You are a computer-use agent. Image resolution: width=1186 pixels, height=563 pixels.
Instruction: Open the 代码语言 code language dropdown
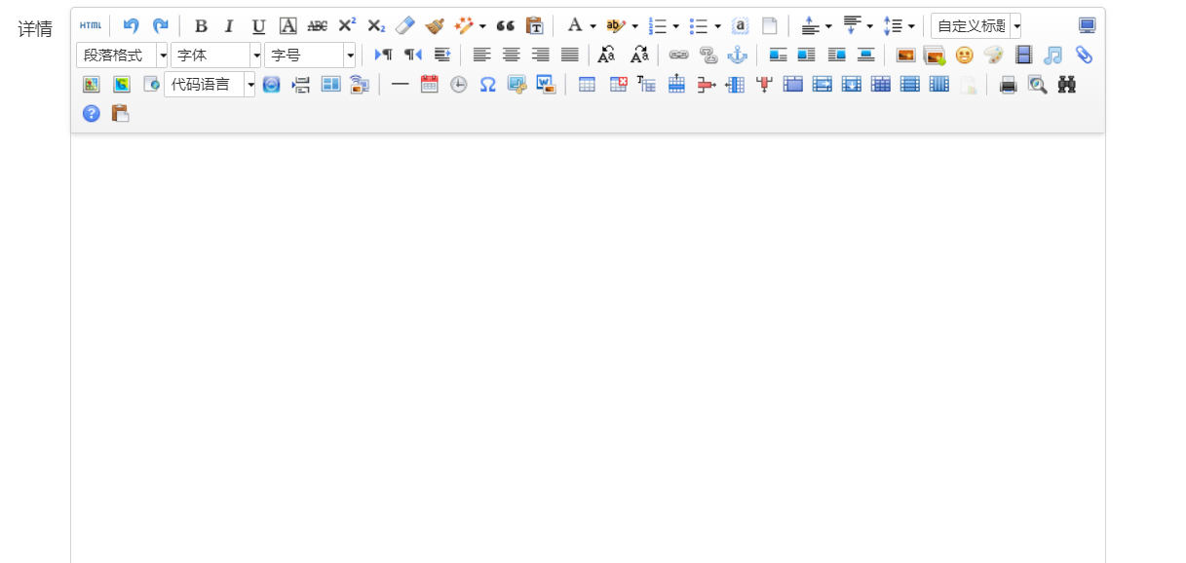(x=210, y=85)
